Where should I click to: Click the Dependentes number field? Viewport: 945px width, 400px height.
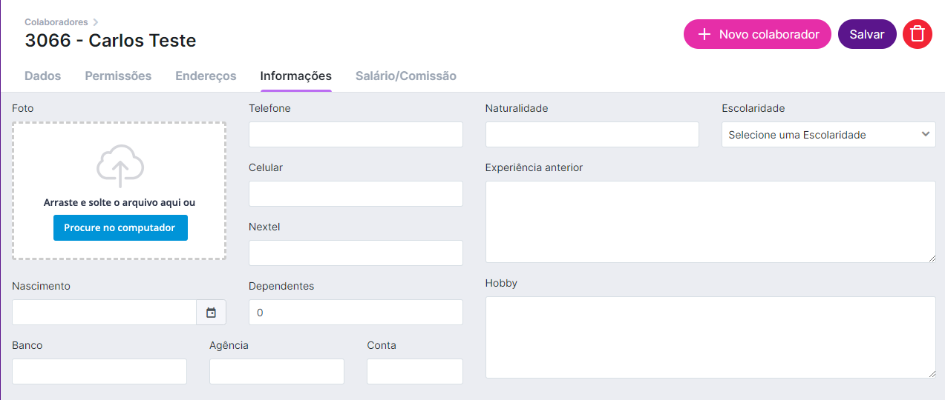coord(356,313)
